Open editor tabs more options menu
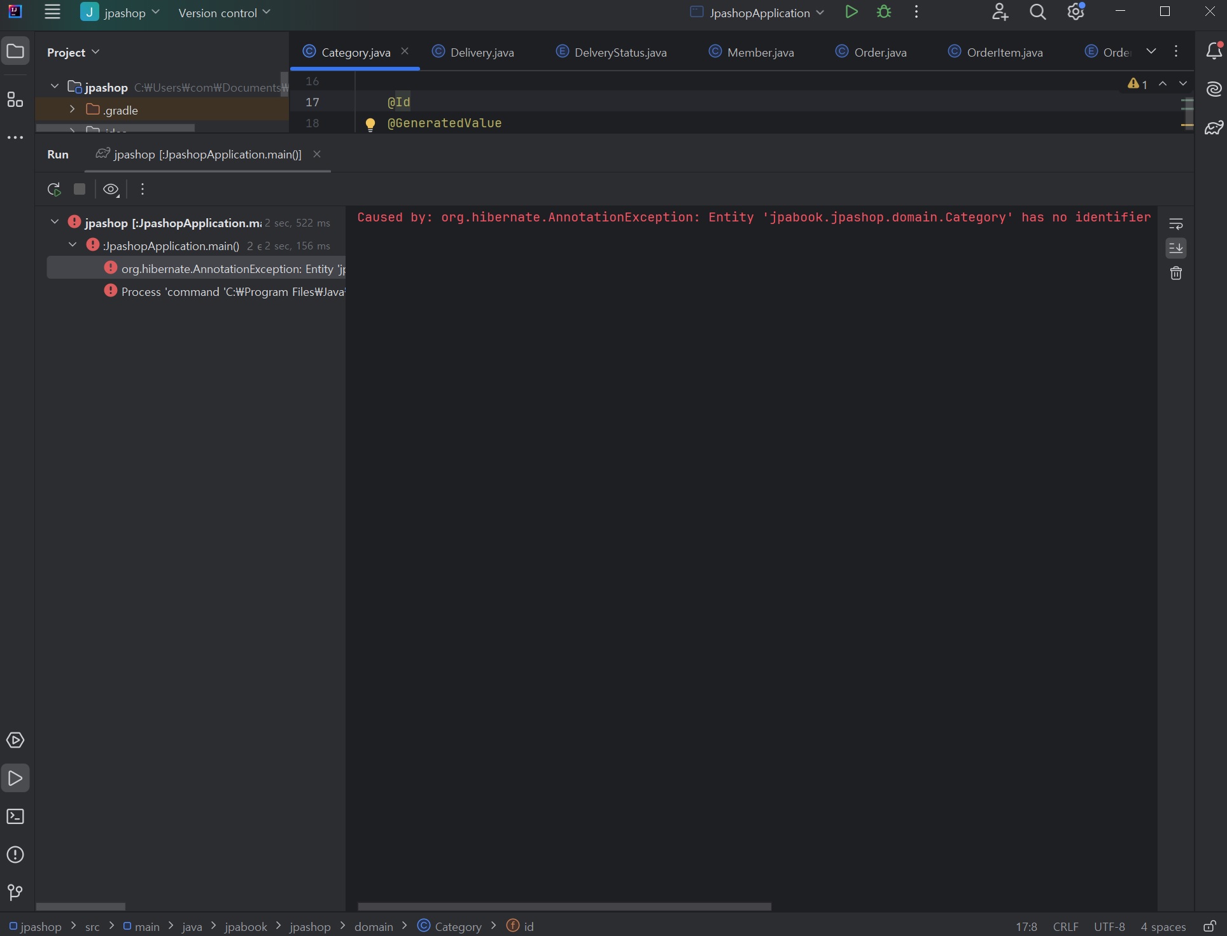 coord(1176,51)
